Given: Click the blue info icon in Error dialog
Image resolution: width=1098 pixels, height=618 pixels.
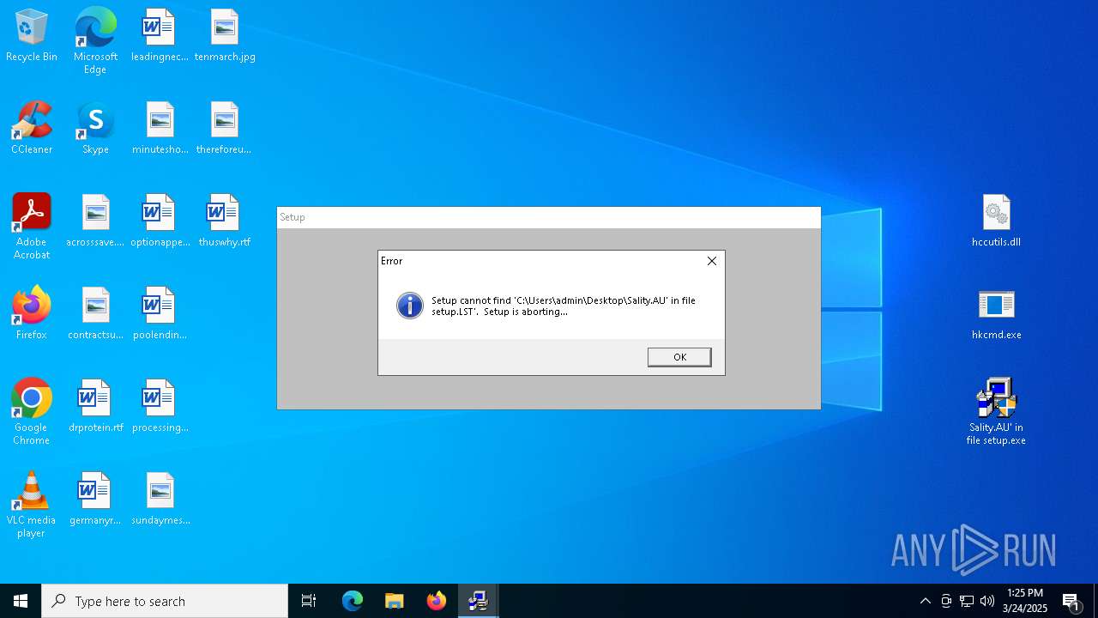Looking at the screenshot, I should tap(410, 306).
